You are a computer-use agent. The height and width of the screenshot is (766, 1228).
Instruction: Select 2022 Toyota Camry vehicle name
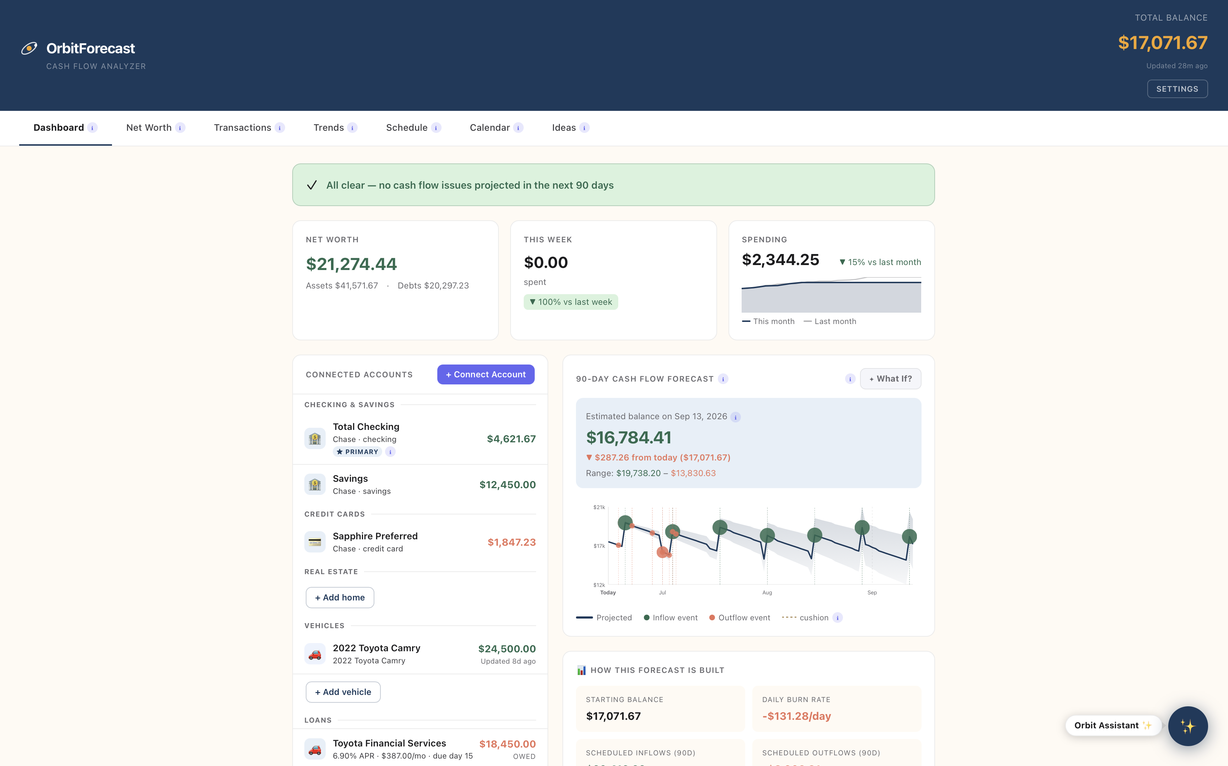[x=377, y=648]
